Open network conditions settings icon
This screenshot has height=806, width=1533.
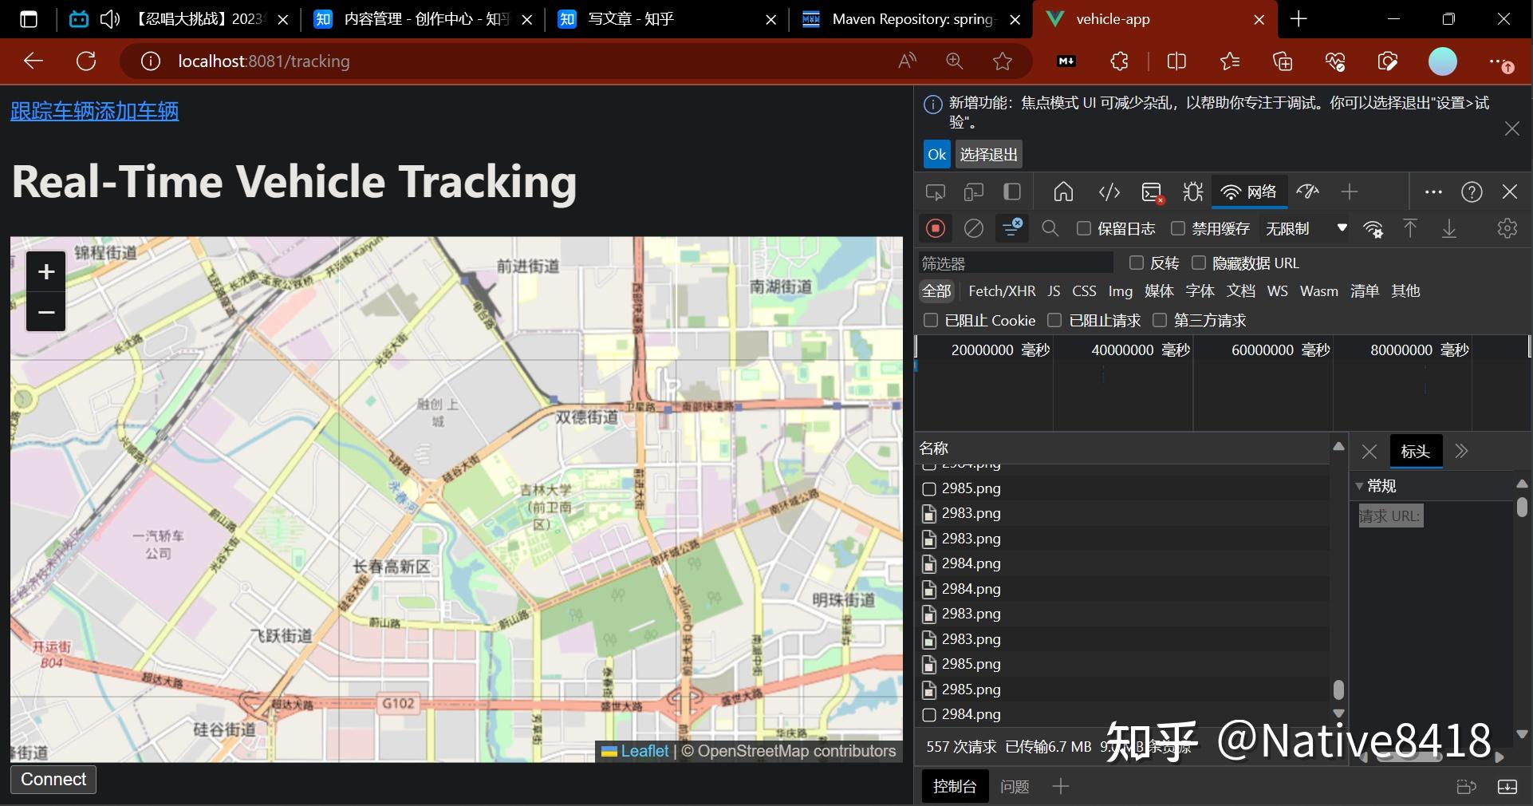(x=1373, y=229)
